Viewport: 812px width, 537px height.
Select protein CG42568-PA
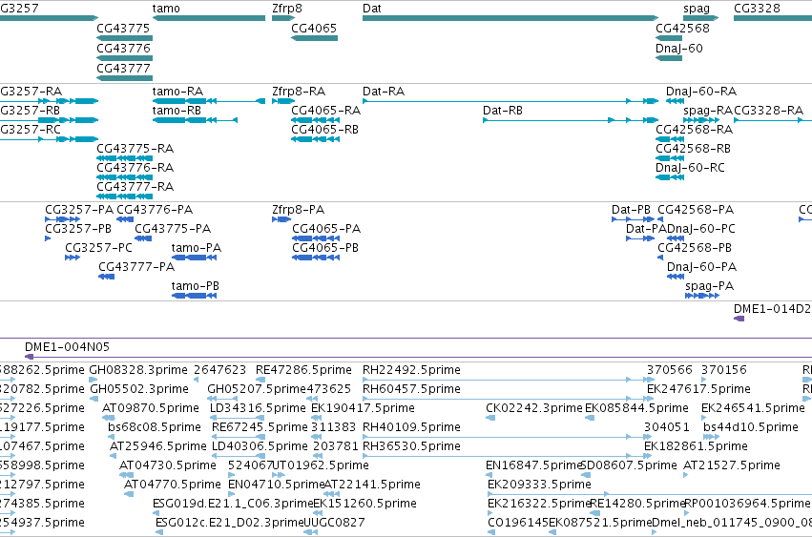pyautogui.click(x=696, y=210)
